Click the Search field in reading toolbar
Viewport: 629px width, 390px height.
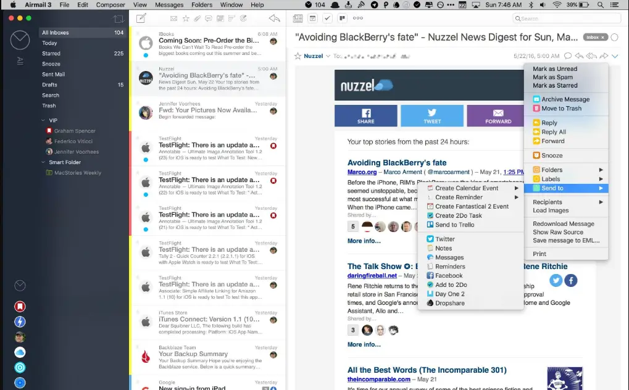[x=567, y=19]
